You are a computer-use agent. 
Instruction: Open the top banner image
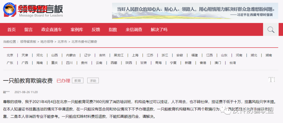tap(195, 11)
